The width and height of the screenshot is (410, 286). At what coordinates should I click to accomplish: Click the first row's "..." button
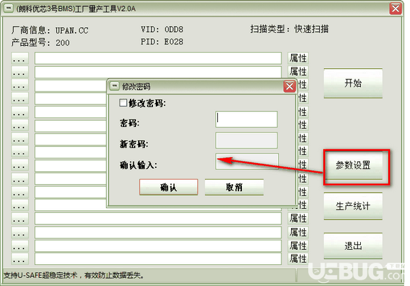[20, 58]
